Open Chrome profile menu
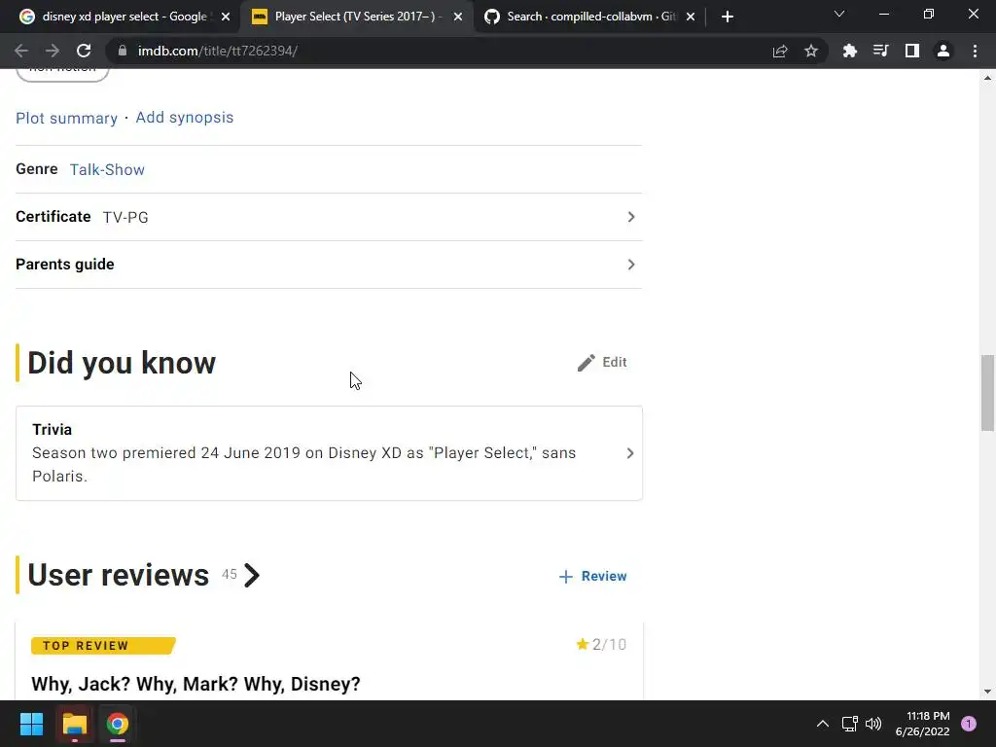The image size is (996, 747). pyautogui.click(x=943, y=51)
